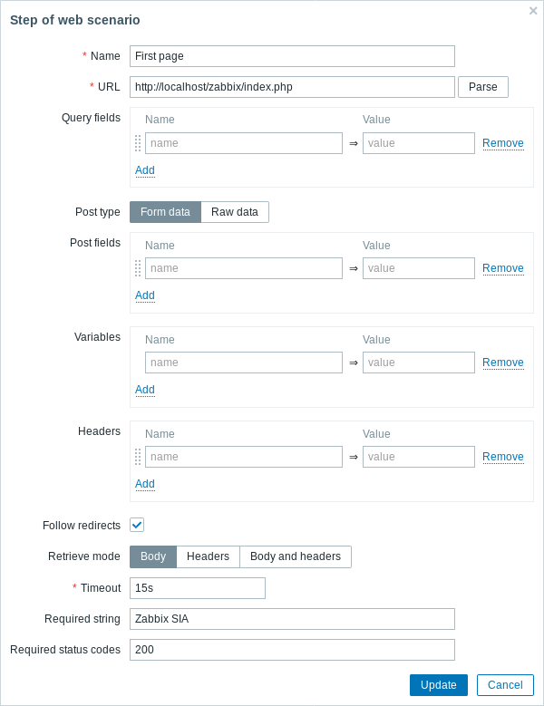Grab the Headers row drag handle

pyautogui.click(x=138, y=457)
